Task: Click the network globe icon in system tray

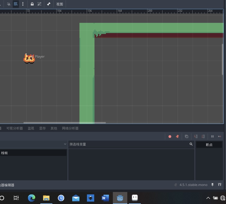Action: tap(223, 198)
